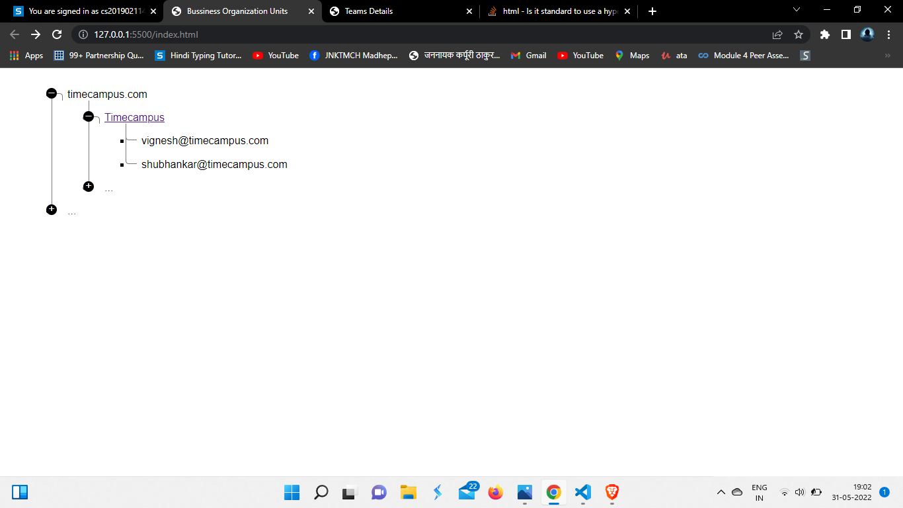Launch Visual Studio Code from the taskbar

tap(582, 492)
